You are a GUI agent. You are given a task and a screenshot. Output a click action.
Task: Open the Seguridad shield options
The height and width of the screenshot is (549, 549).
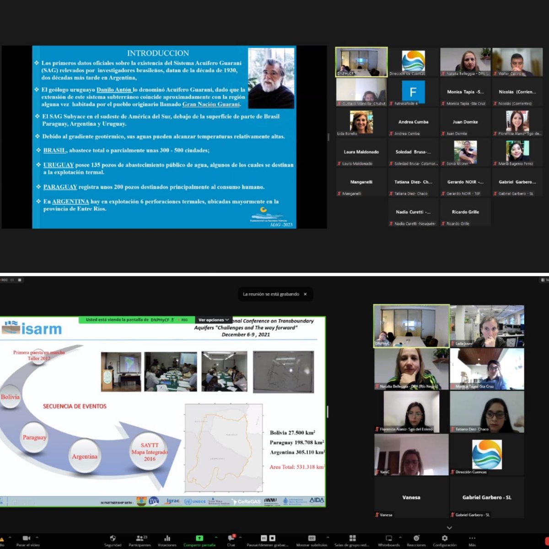coord(113,540)
